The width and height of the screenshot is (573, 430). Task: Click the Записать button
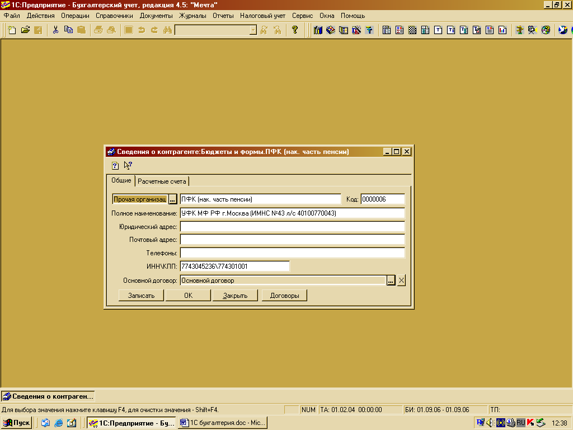pos(141,296)
